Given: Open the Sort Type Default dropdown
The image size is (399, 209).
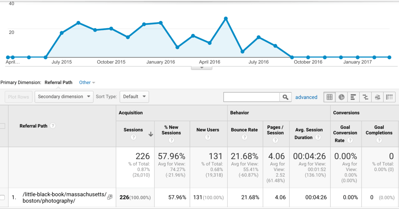Looking at the screenshot, I should pos(134,97).
